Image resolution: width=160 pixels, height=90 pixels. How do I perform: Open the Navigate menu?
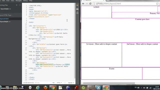18,1
